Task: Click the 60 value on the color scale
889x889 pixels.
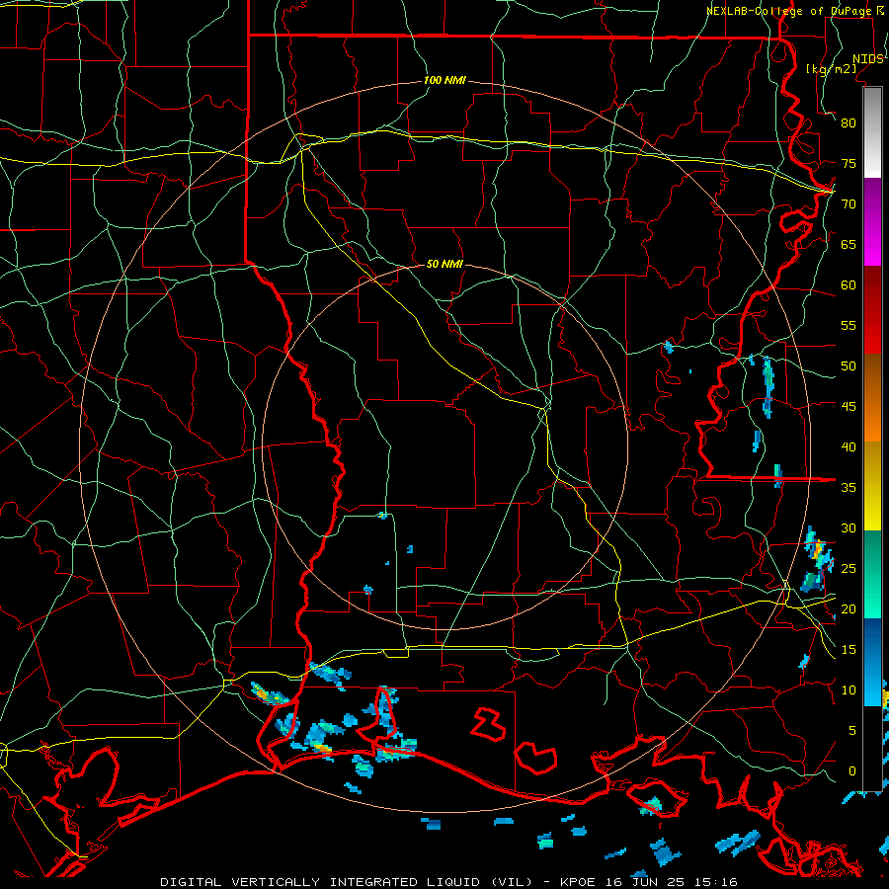Action: point(849,285)
